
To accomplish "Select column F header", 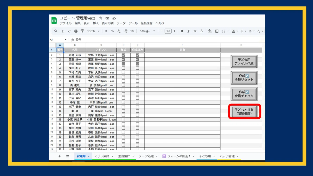I will pyautogui.click(x=182, y=45).
